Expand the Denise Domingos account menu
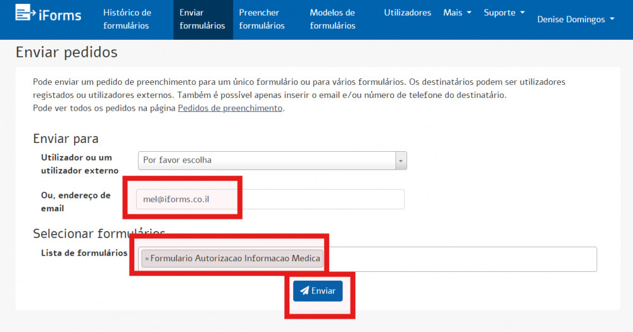This screenshot has height=332, width=633. pyautogui.click(x=575, y=20)
